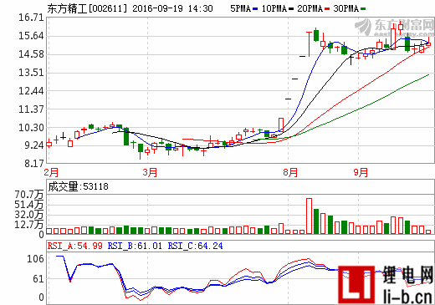Click the tallest red volume bar
The image size is (435, 305).
[310, 216]
